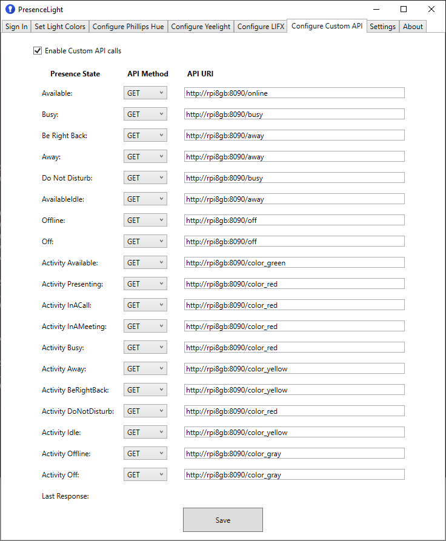Expand the Offline API method dropdown
The image size is (446, 541).
(x=145, y=220)
